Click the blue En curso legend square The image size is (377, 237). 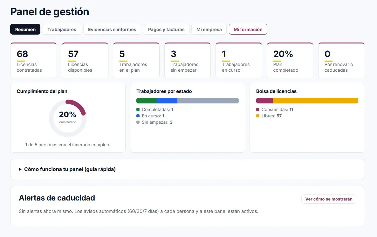pos(138,116)
